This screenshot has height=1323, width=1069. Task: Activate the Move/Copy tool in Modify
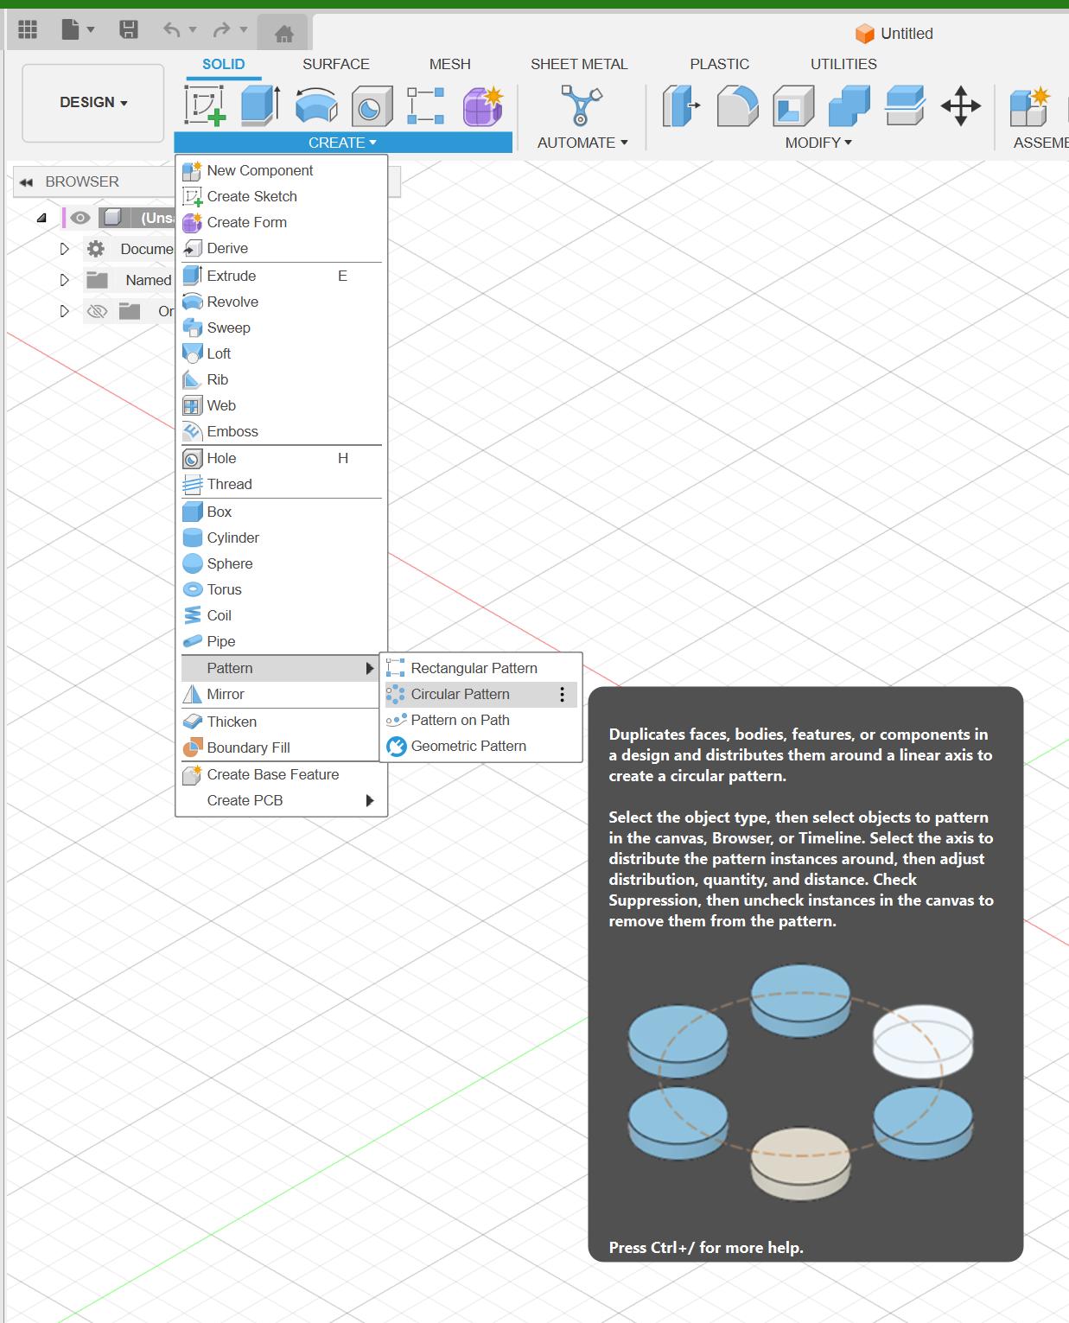pyautogui.click(x=961, y=105)
